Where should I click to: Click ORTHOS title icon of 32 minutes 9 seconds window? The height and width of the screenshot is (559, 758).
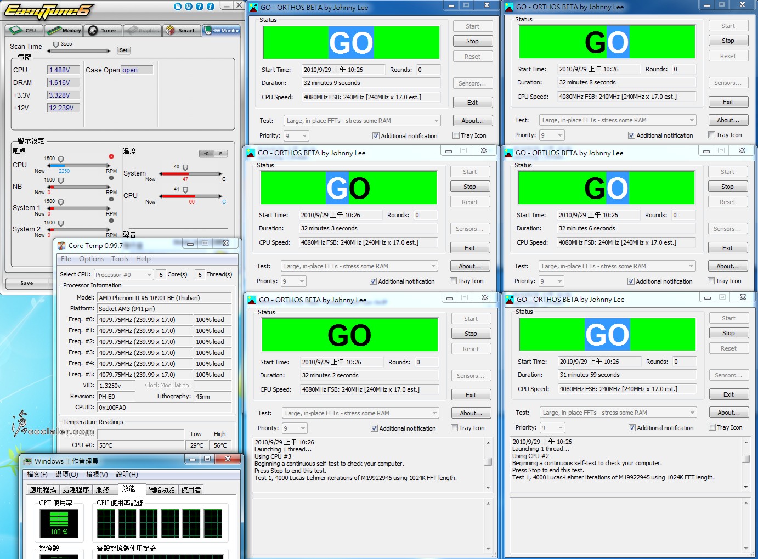point(253,8)
